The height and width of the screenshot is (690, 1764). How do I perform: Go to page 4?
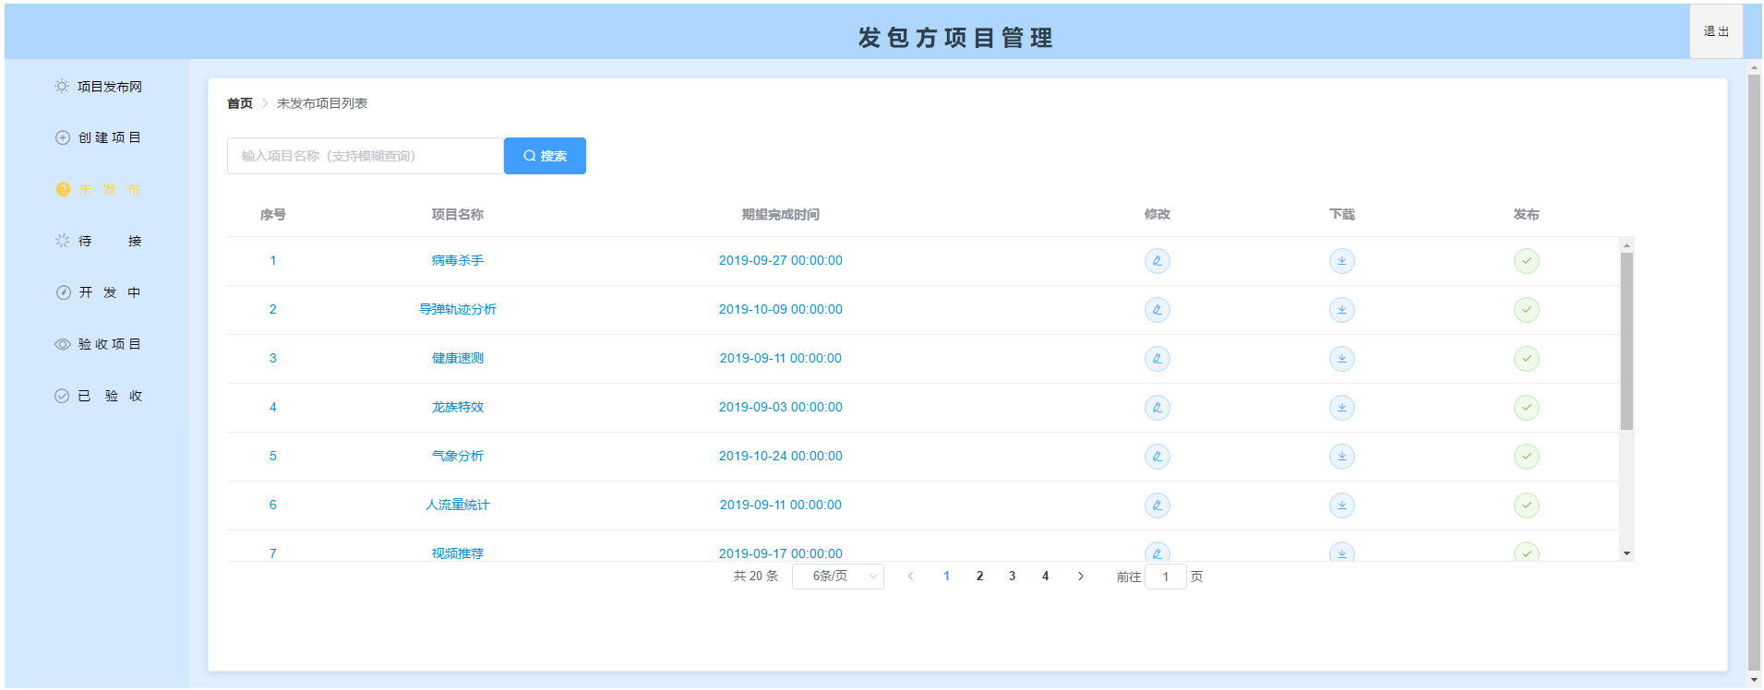coord(1045,577)
